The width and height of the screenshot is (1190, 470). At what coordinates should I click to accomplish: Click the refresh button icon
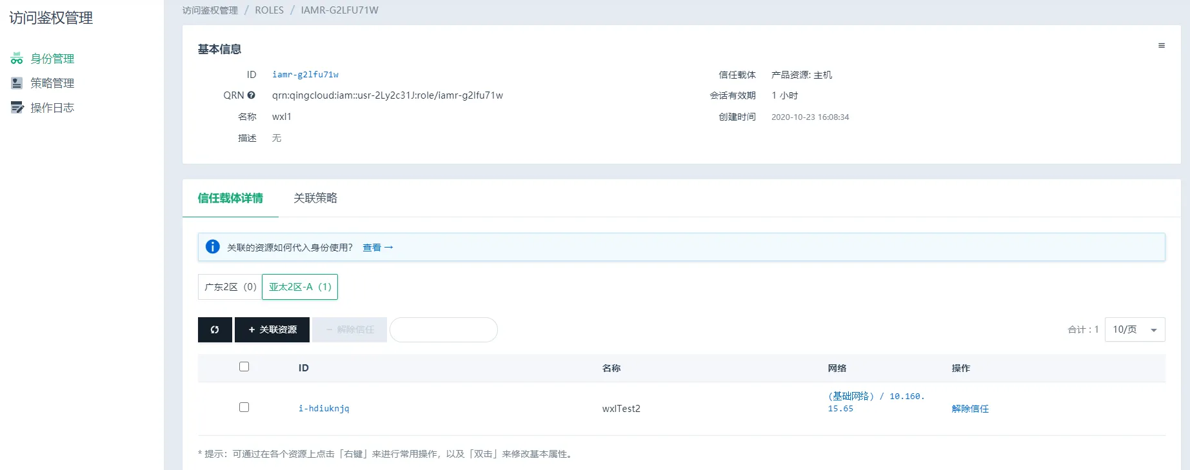215,329
